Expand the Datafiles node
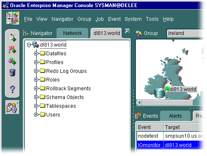This screenshot has height=156, width=207. click(x=36, y=53)
